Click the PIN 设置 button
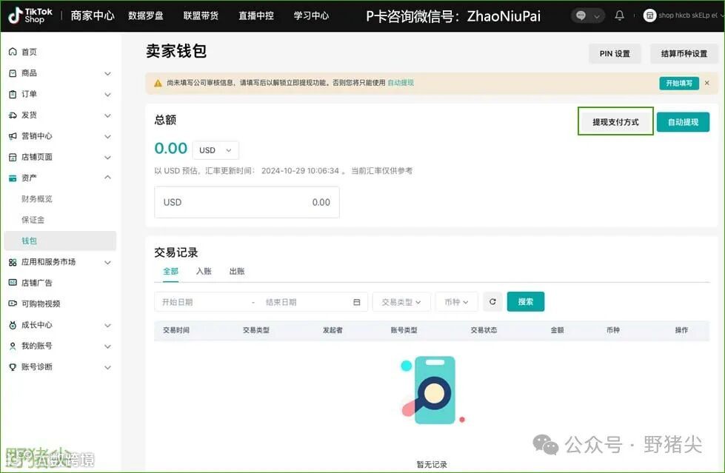The height and width of the screenshot is (473, 725). tap(615, 53)
